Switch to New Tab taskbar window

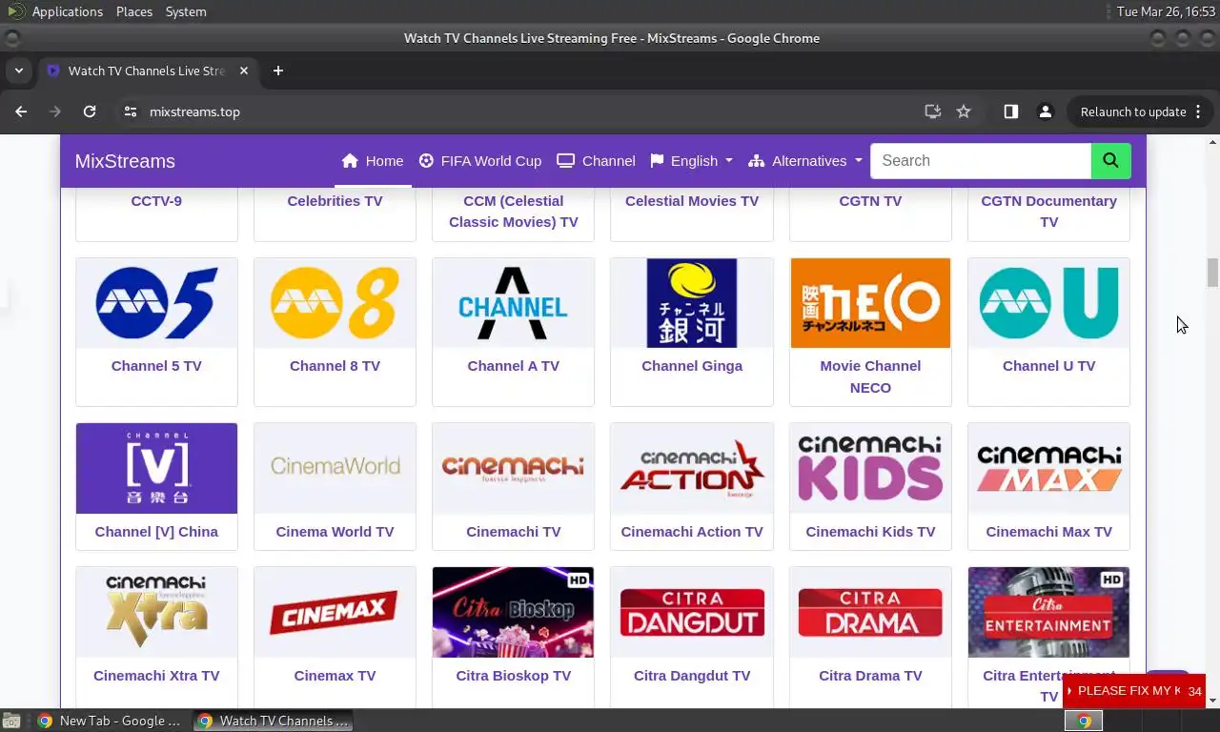(x=109, y=721)
